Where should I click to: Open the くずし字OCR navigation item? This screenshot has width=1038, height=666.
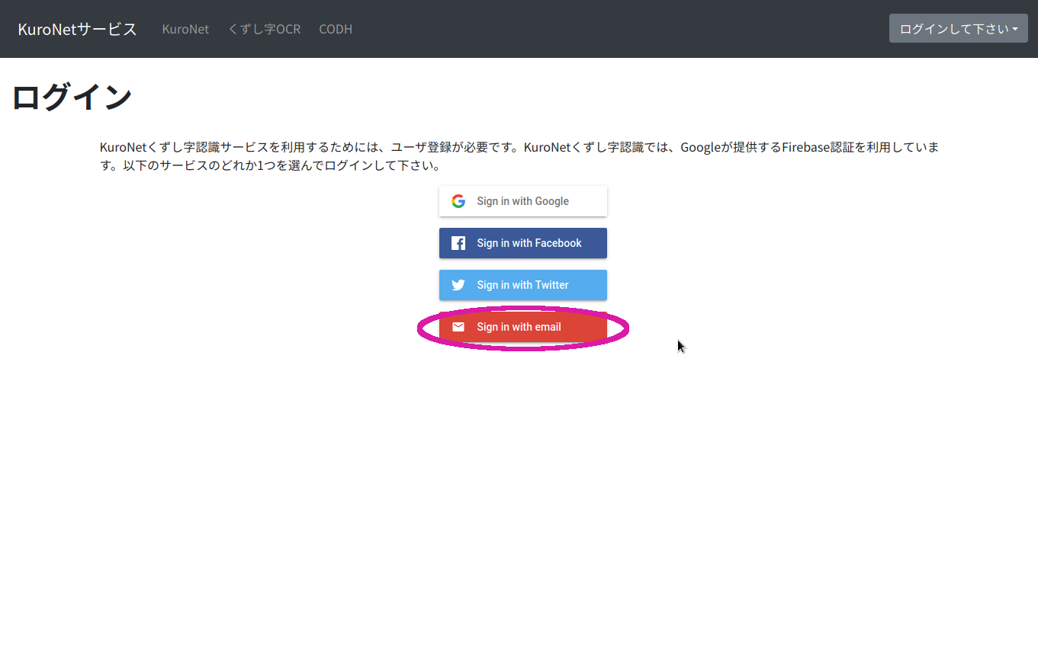click(x=264, y=28)
